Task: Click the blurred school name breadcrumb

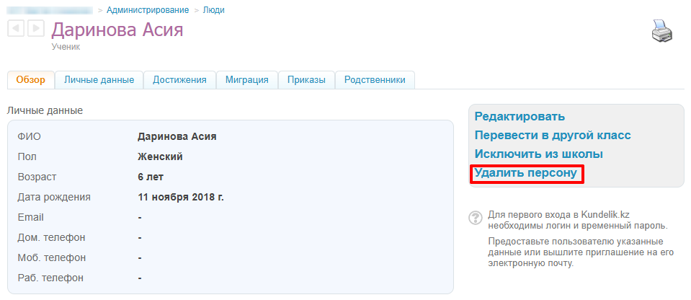Action: (x=49, y=10)
